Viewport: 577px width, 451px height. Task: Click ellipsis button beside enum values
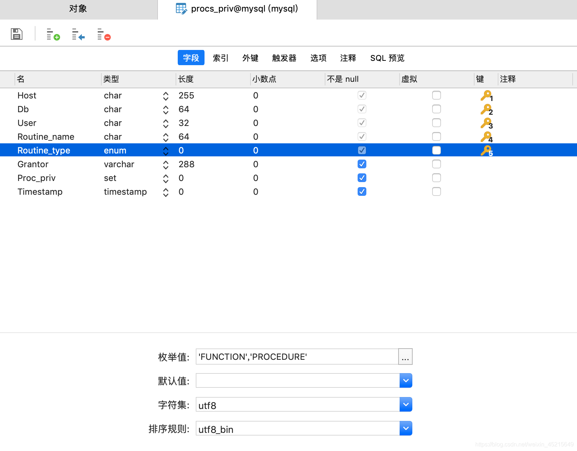point(405,357)
